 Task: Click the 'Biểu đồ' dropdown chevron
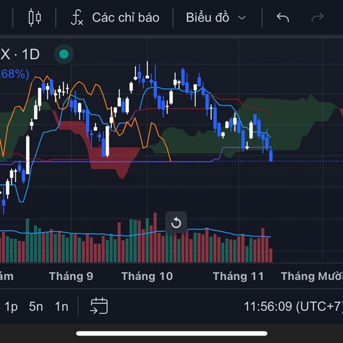242,18
